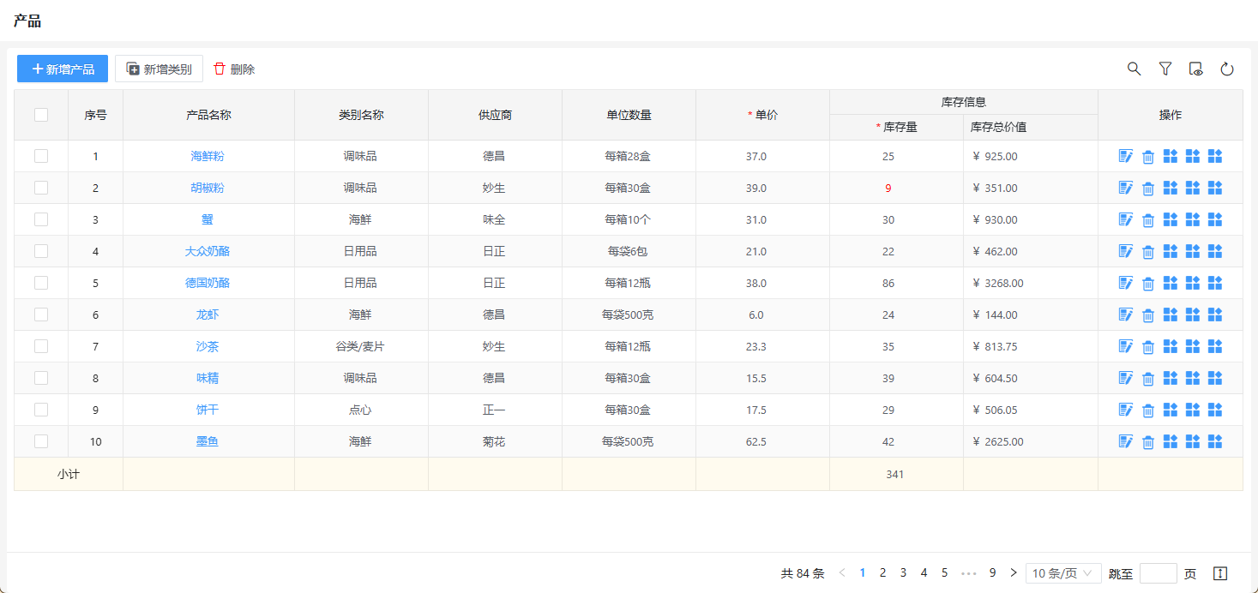
Task: Click edit icon for 海鲜粉 row
Action: click(x=1126, y=156)
